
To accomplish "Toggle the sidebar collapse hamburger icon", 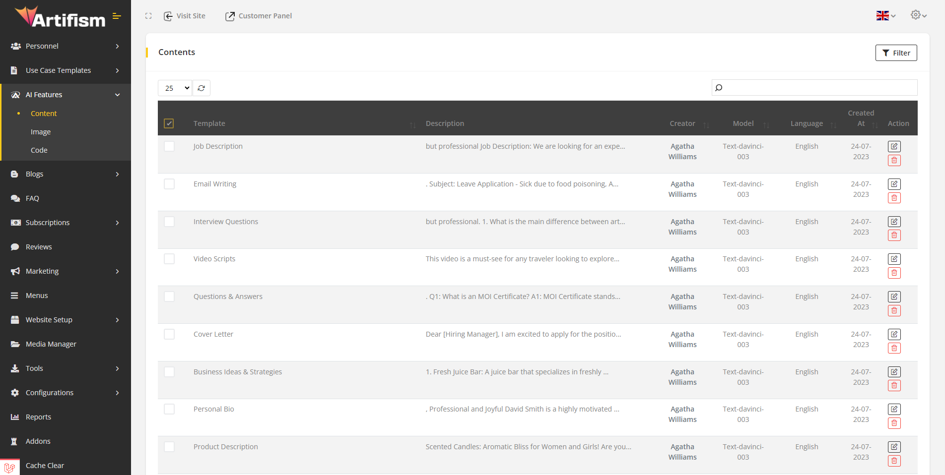I will [117, 16].
